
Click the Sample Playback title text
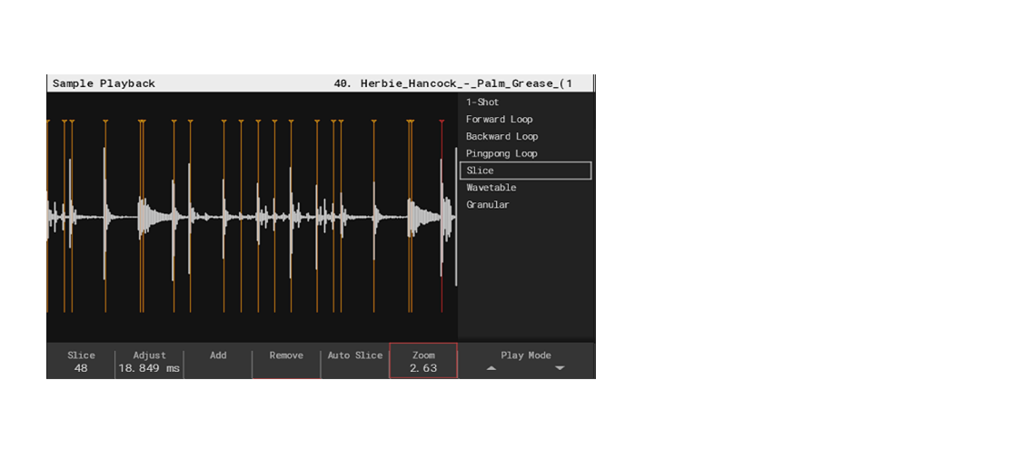coord(104,83)
